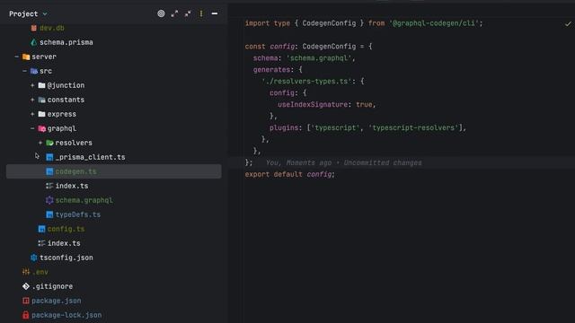Image resolution: width=575 pixels, height=323 pixels.
Task: Click the GraphQL icon of schema.graphql
Action: click(49, 200)
